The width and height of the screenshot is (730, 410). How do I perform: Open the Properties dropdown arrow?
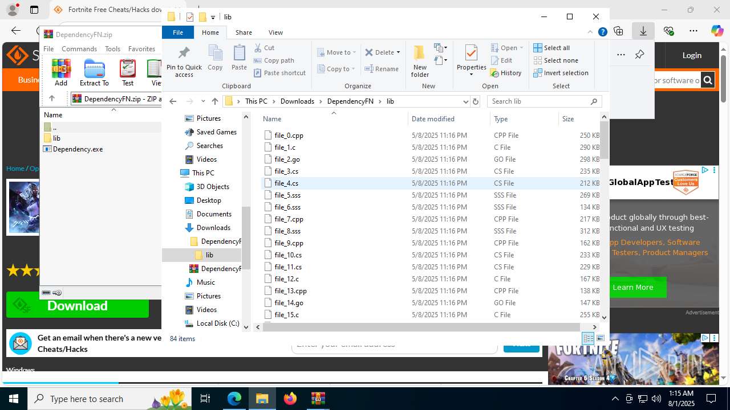(471, 75)
